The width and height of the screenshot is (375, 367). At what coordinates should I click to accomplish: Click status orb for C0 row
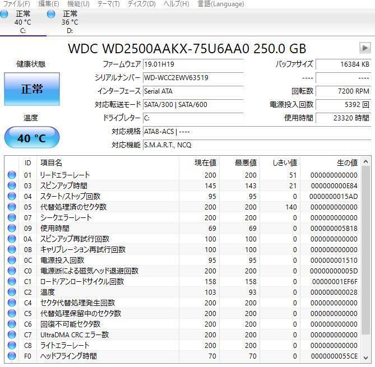tap(12, 271)
